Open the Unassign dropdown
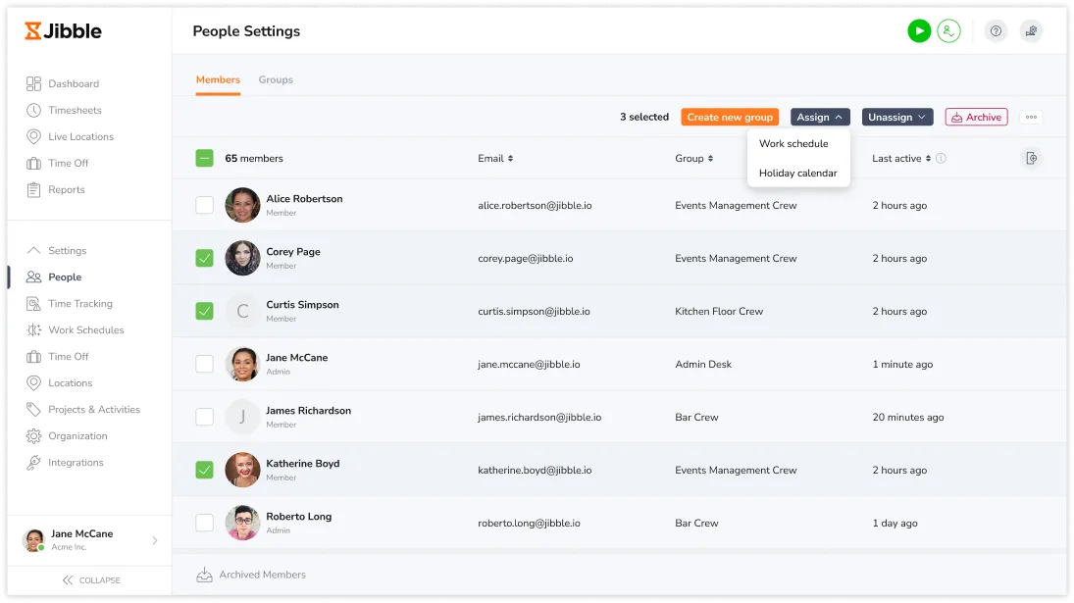The height and width of the screenshot is (603, 1074). coord(896,118)
